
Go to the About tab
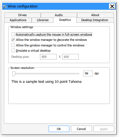click(95, 15)
